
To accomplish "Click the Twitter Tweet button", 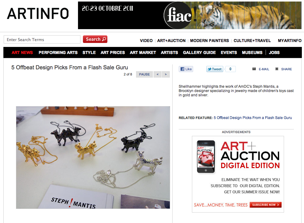I will click(215, 69).
